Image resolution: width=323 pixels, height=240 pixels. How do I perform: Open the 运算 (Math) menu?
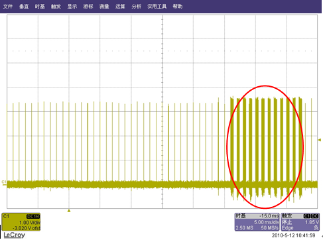coord(120,7)
